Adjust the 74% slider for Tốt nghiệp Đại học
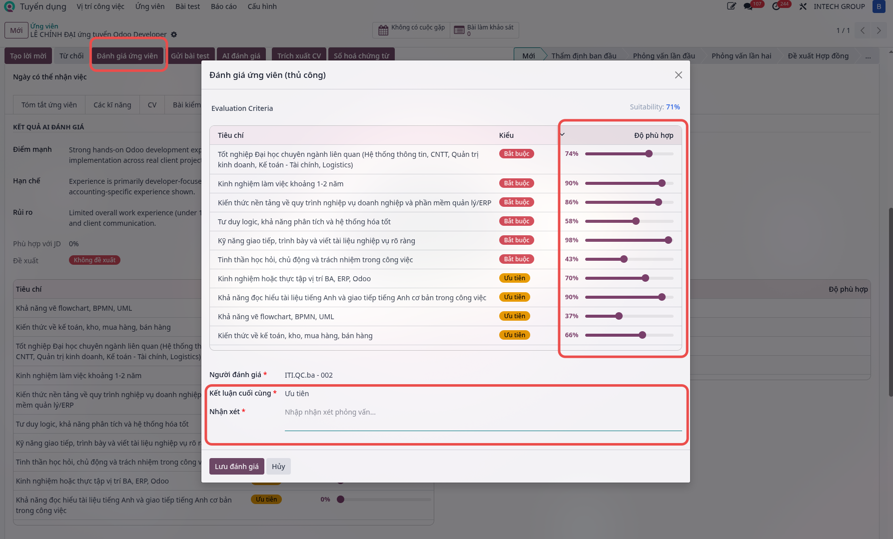Screen dimensions: 893x539 [629, 154]
